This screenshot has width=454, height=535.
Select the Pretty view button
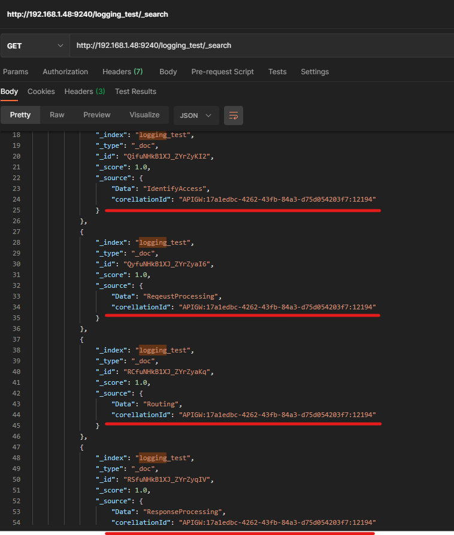(x=20, y=115)
